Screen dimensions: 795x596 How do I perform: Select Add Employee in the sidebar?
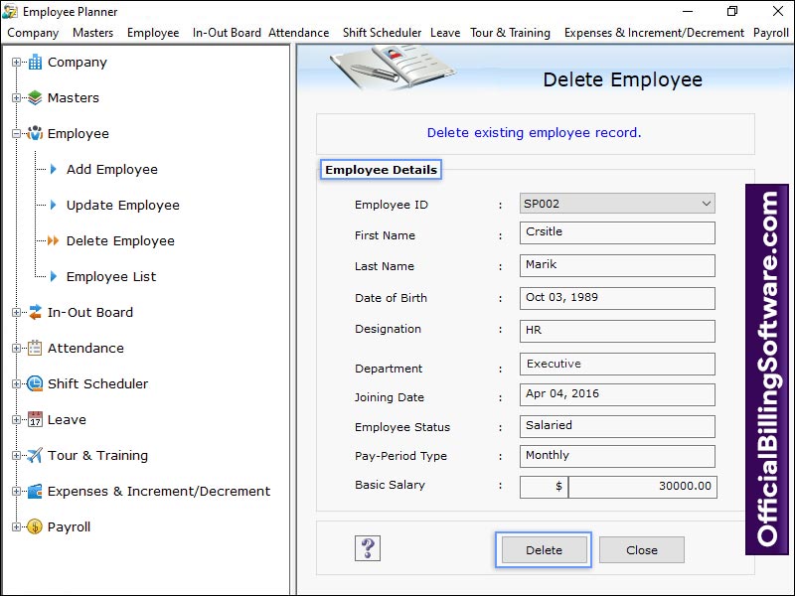tap(111, 170)
